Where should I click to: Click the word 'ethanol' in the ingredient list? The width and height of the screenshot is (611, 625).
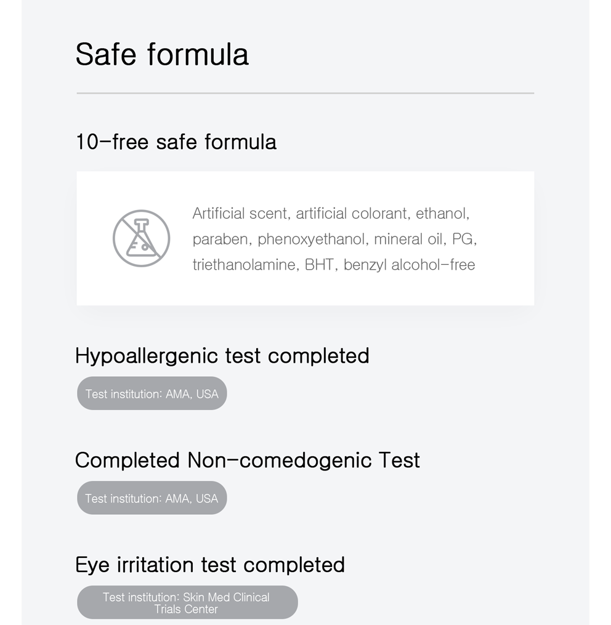pos(441,214)
